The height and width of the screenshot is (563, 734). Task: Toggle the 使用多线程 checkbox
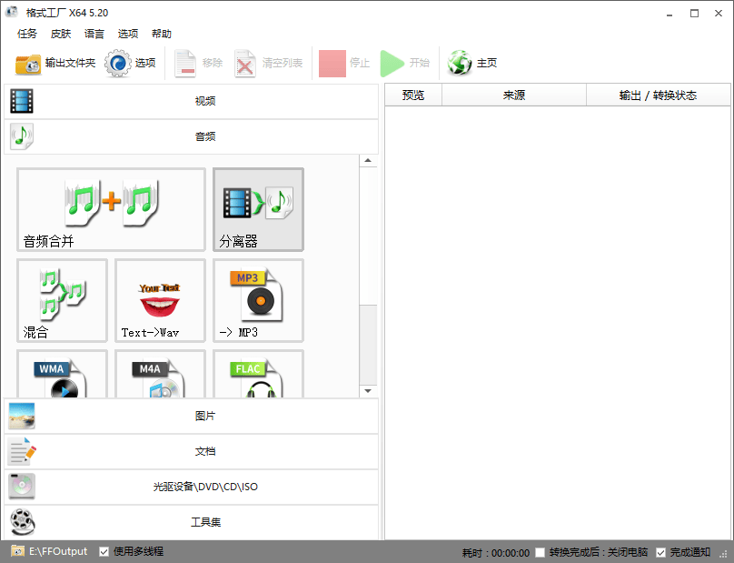(x=104, y=552)
